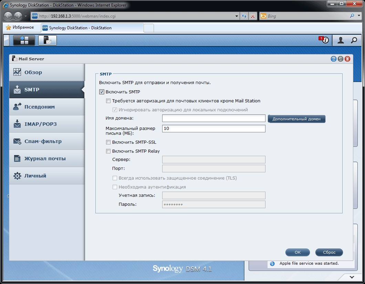Enable Включить SMTP Relay checkbox

[x=108, y=151]
